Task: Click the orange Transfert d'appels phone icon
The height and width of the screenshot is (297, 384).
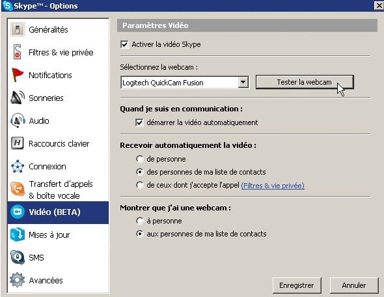Action: pyautogui.click(x=18, y=189)
